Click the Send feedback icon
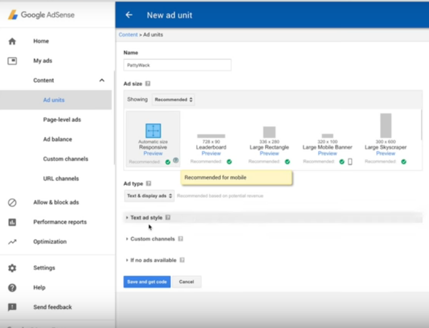 click(12, 307)
